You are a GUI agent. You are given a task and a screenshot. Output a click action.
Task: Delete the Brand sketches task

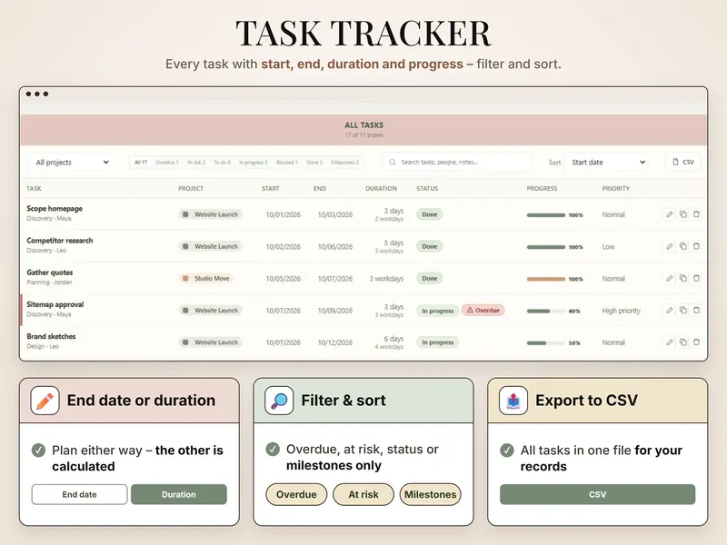pyautogui.click(x=696, y=342)
